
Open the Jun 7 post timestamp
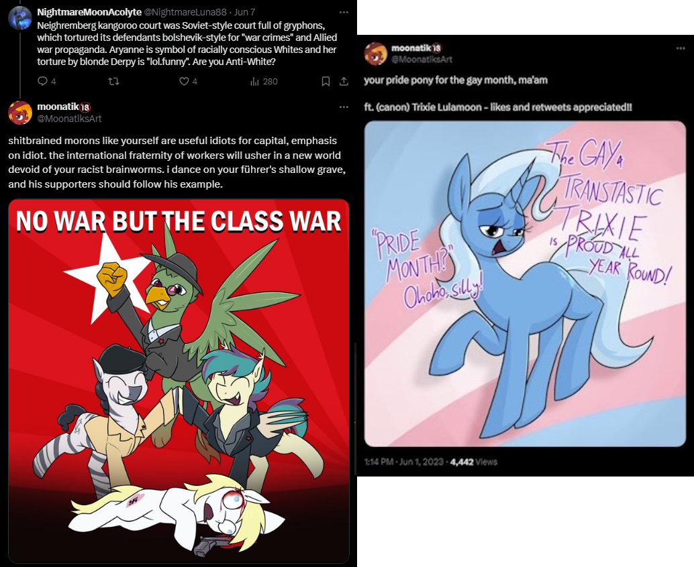coord(244,12)
